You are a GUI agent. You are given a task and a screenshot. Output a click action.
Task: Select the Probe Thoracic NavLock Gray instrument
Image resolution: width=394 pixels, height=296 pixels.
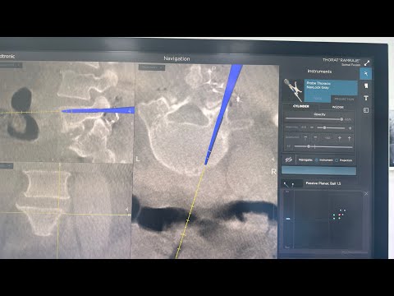331,87
